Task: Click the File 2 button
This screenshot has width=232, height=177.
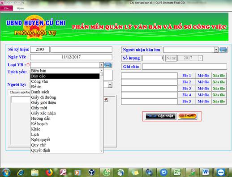Action: [x=187, y=82]
